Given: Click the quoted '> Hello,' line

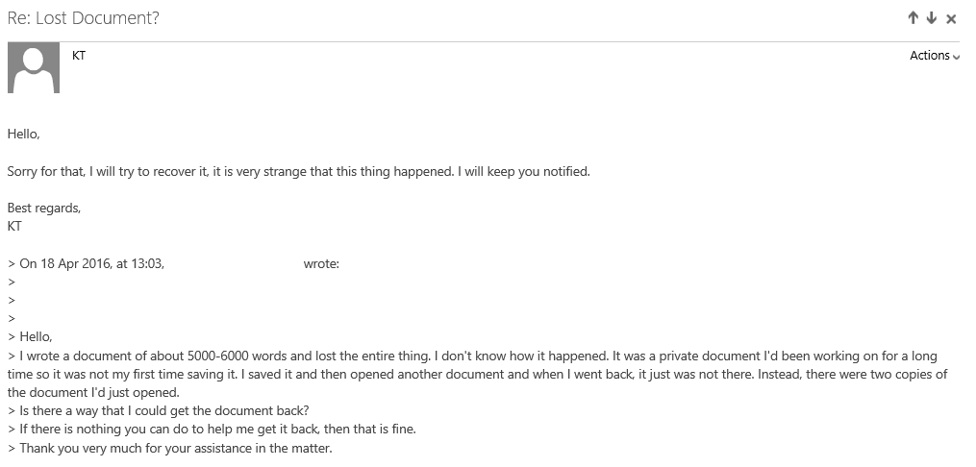Looking at the screenshot, I should point(31,337).
